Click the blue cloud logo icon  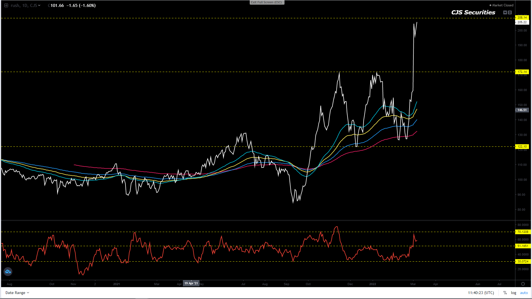[8, 272]
